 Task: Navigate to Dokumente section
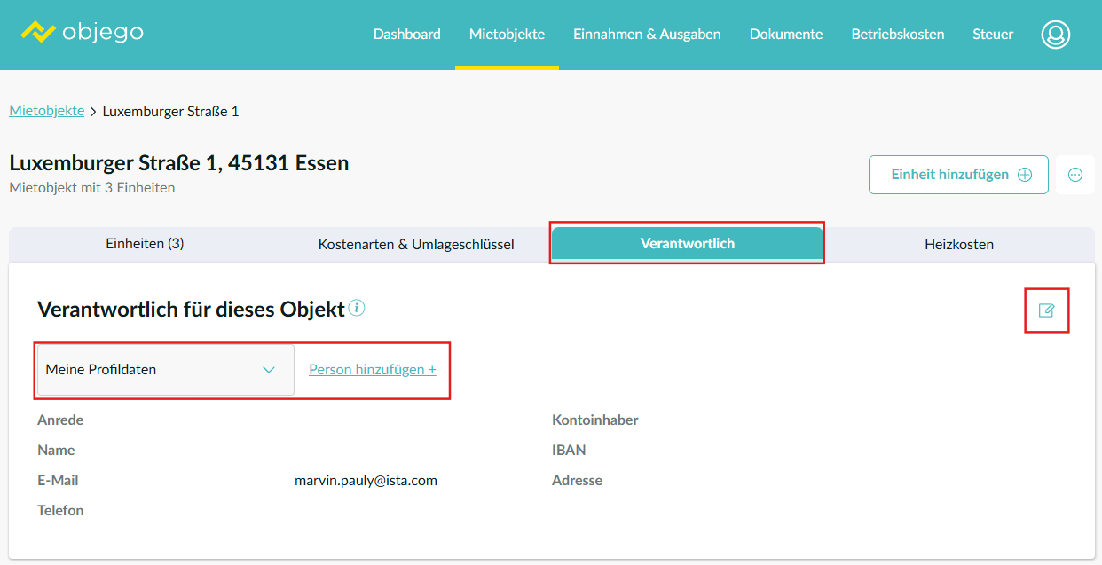pos(785,35)
